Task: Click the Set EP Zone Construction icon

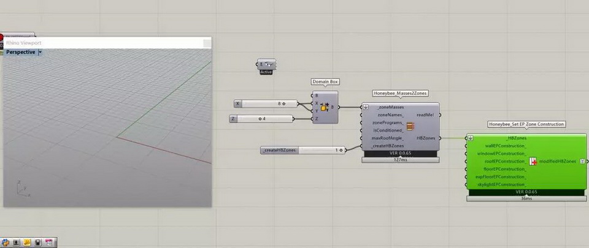Action: [x=533, y=162]
